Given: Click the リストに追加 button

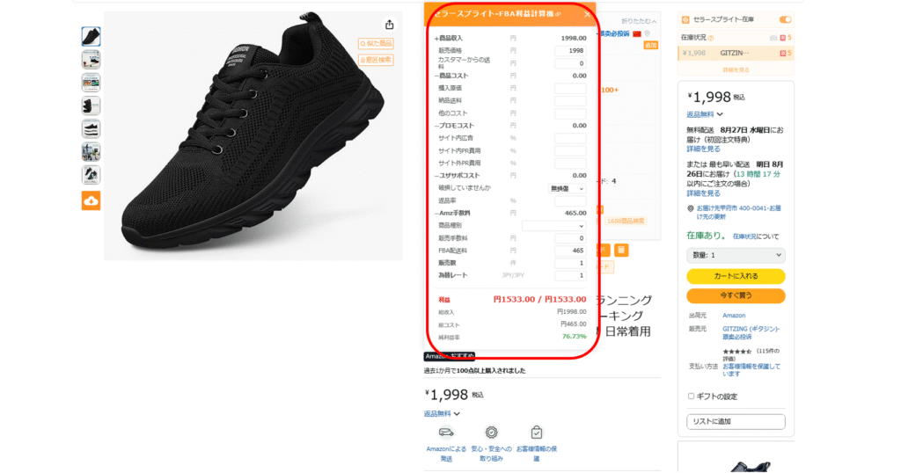Looking at the screenshot, I should [x=736, y=421].
